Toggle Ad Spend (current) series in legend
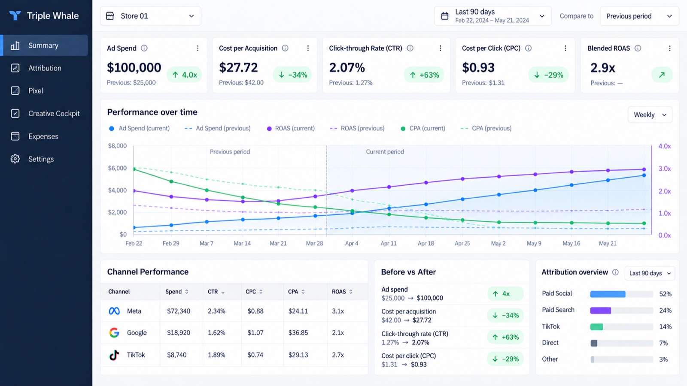 click(139, 128)
